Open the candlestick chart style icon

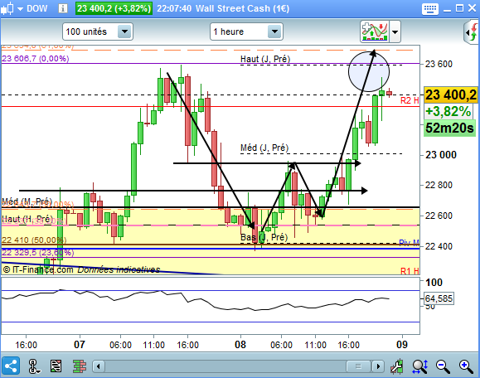click(x=7, y=8)
